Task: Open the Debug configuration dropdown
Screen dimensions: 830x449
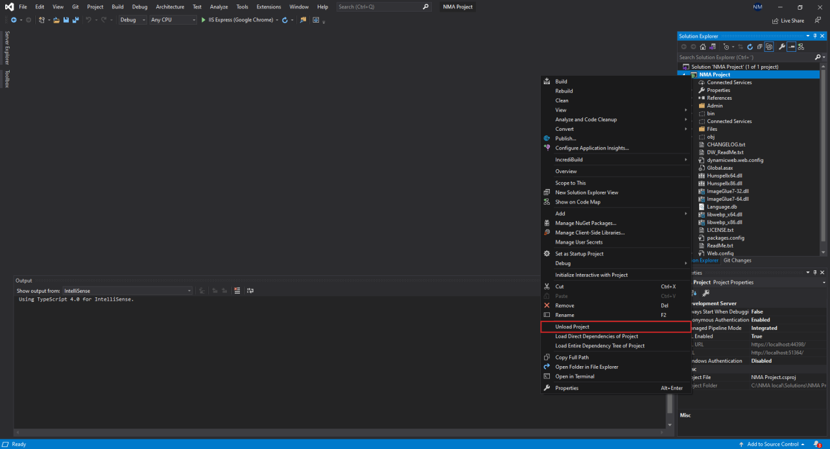Action: pyautogui.click(x=132, y=20)
